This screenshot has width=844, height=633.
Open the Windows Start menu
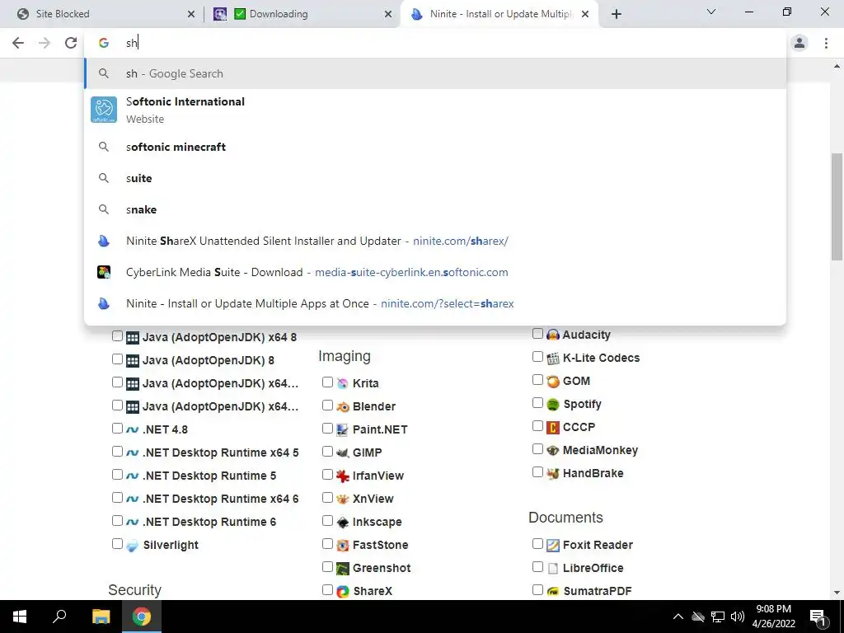[x=20, y=617]
